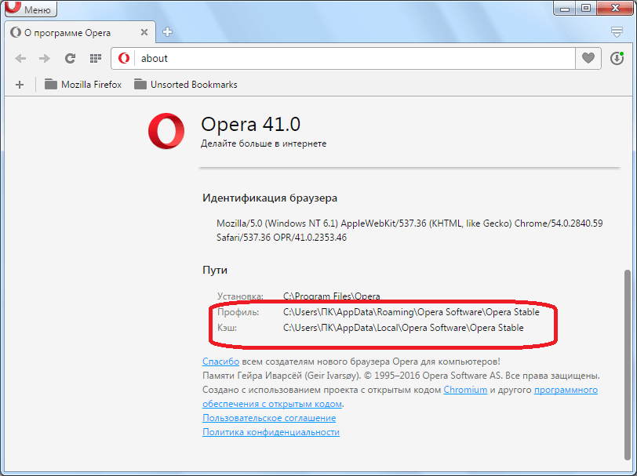Open the downloads icon in toolbar

(x=617, y=58)
